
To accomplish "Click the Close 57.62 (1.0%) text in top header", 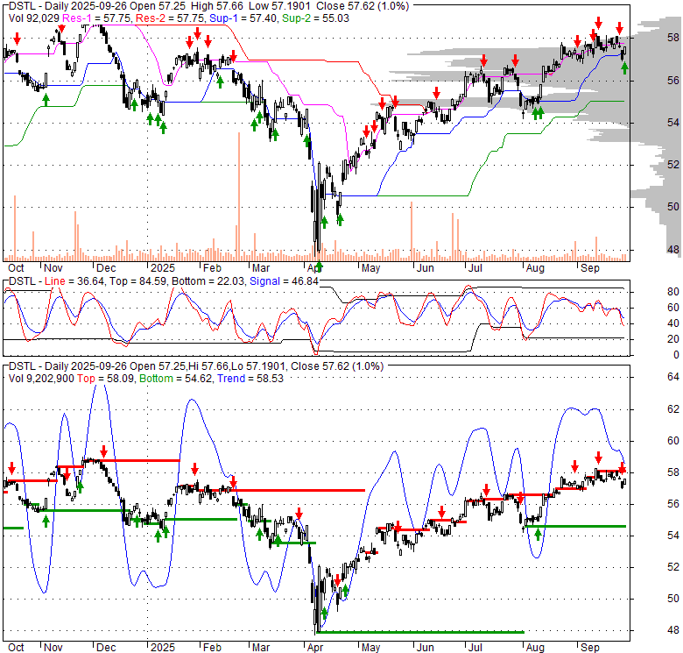I will [363, 6].
